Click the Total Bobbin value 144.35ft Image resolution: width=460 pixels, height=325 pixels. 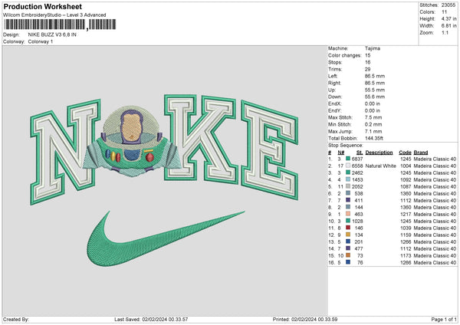(x=374, y=138)
